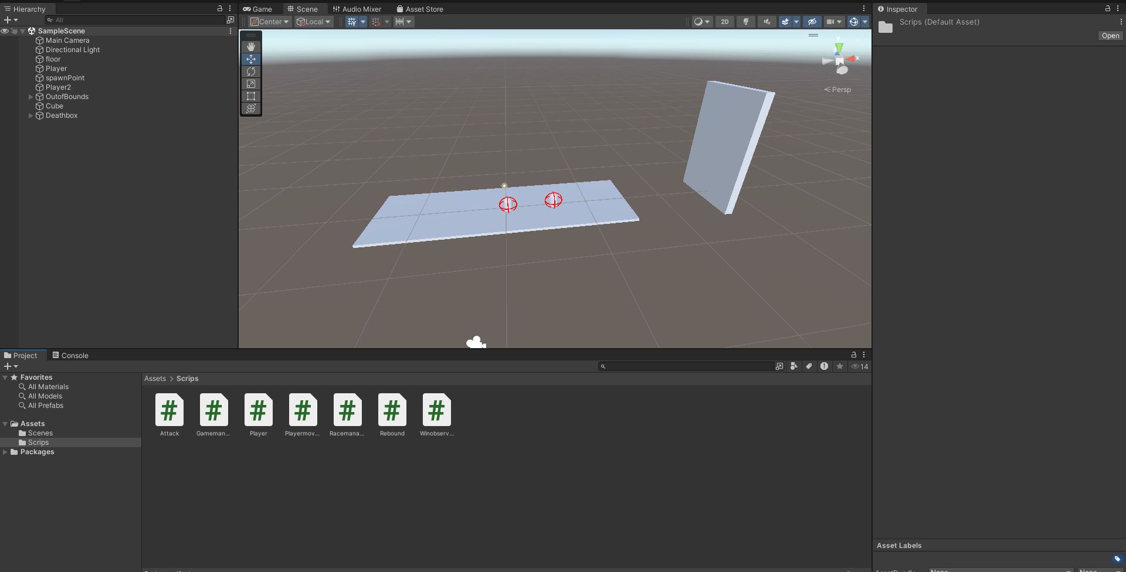Switch to the Game tab
The width and height of the screenshot is (1126, 572).
pyautogui.click(x=257, y=9)
